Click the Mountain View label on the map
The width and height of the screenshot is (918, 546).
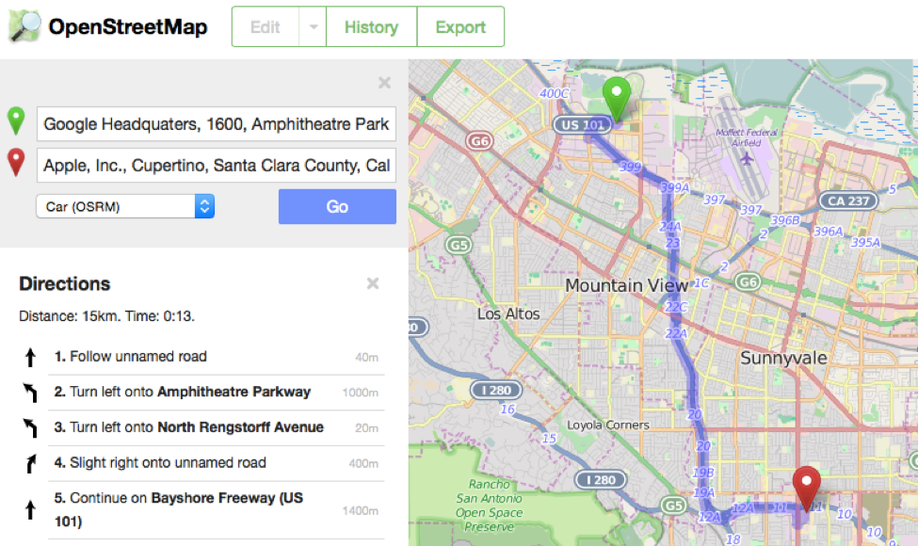point(626,285)
